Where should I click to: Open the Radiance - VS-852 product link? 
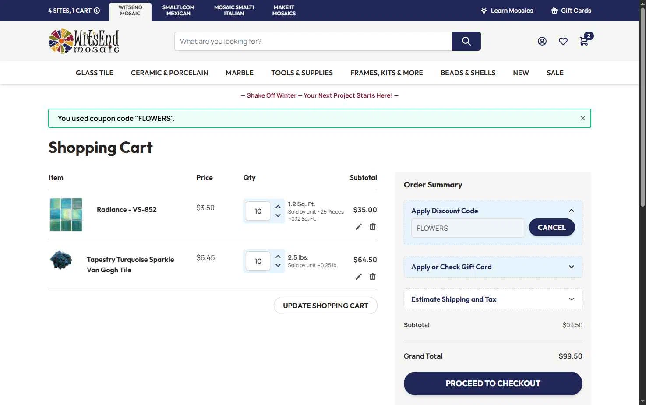click(127, 209)
